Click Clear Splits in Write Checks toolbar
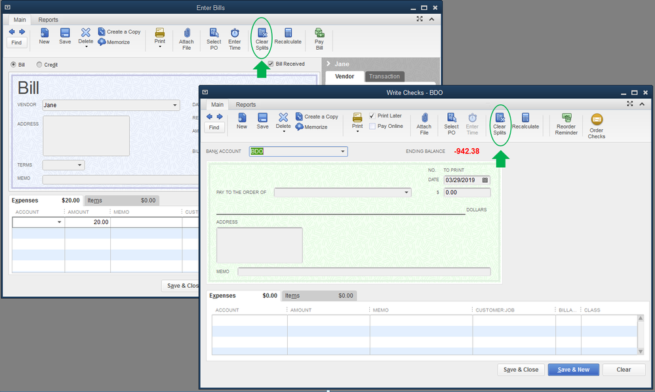Image resolution: width=655 pixels, height=392 pixels. (500, 124)
